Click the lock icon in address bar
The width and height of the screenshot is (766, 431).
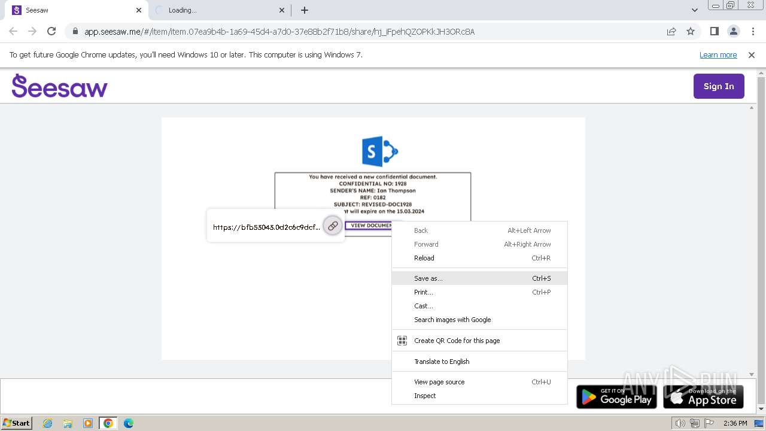pyautogui.click(x=75, y=32)
